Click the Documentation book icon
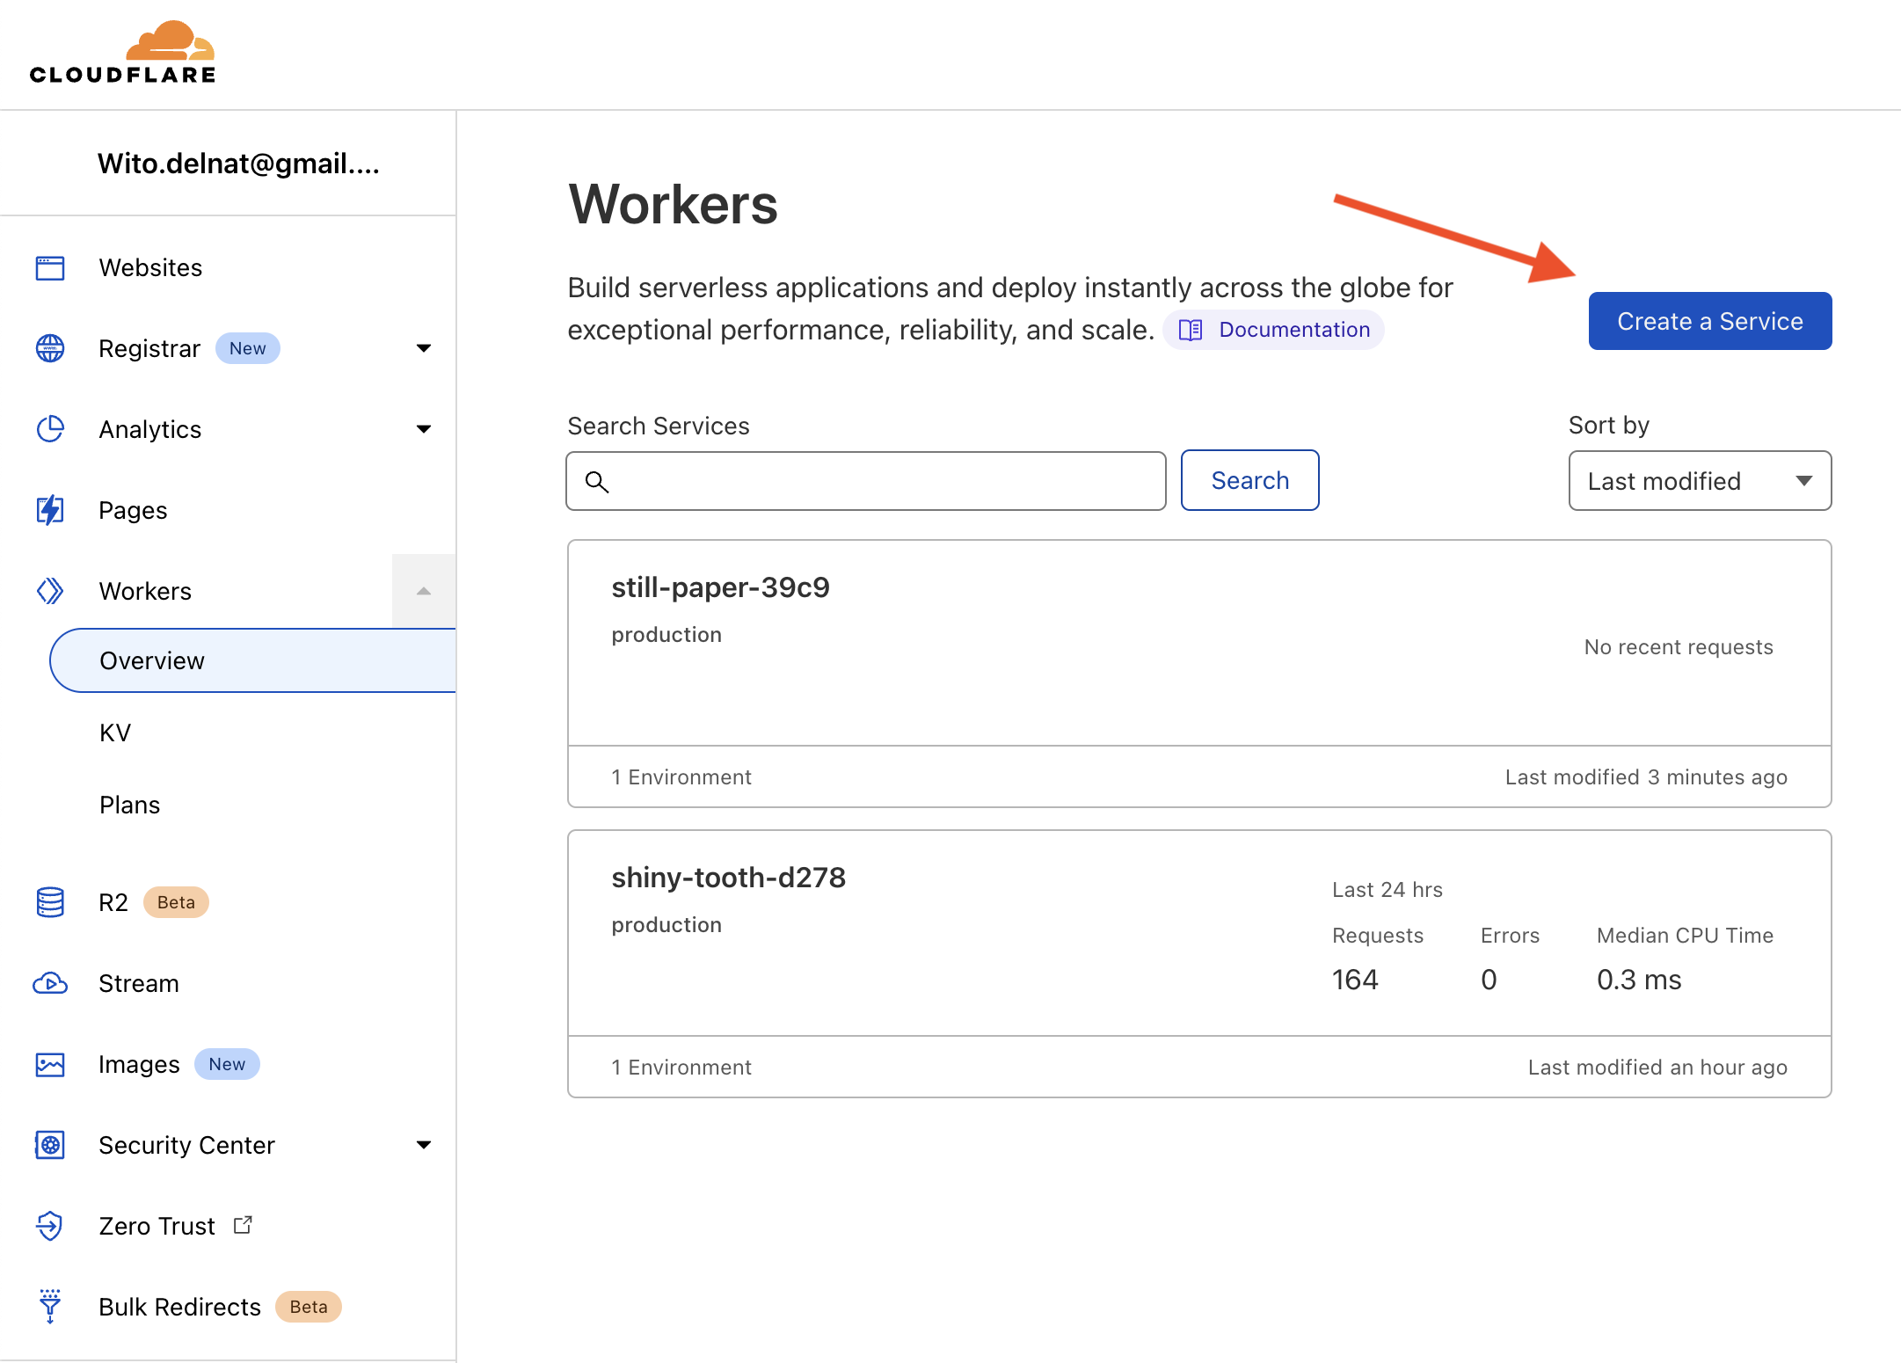The width and height of the screenshot is (1901, 1363). 1191,330
